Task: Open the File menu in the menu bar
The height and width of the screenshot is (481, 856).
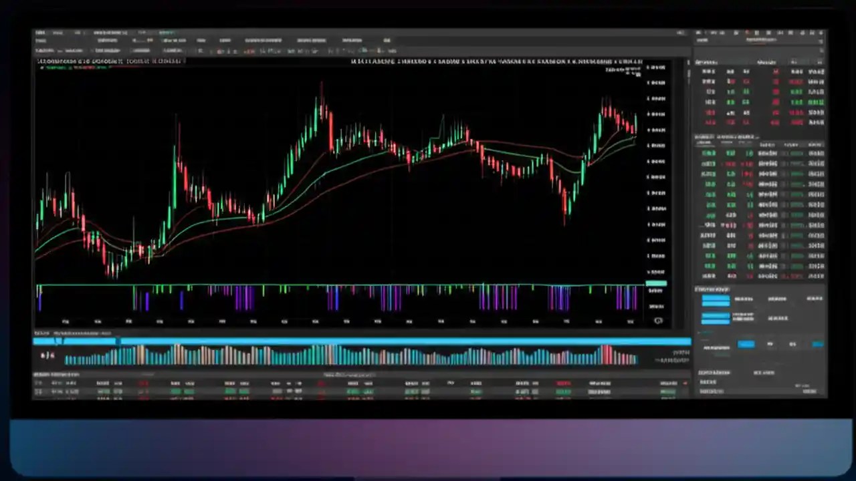Action: [40, 31]
